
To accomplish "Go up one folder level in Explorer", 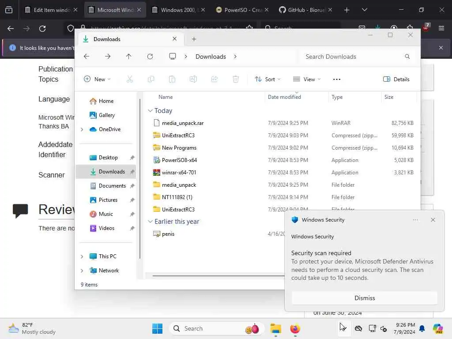I will (128, 56).
